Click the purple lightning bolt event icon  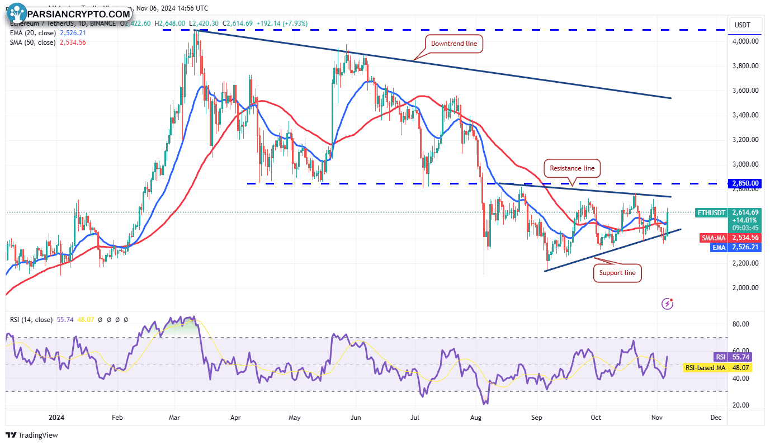[x=667, y=304]
